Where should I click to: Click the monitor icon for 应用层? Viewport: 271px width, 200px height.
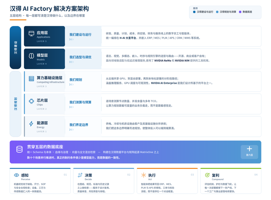coord(31,34)
